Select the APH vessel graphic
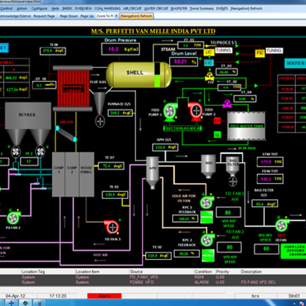 coord(152,173)
